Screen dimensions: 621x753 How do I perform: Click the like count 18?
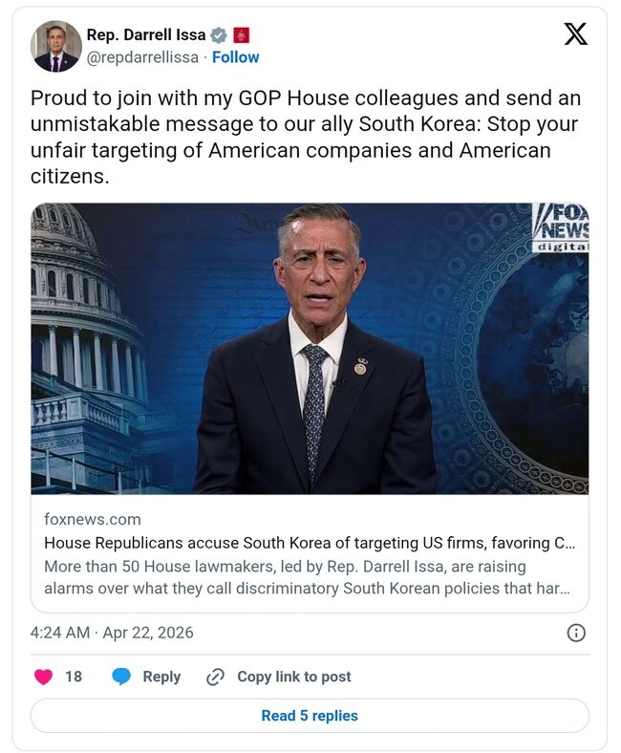[74, 677]
